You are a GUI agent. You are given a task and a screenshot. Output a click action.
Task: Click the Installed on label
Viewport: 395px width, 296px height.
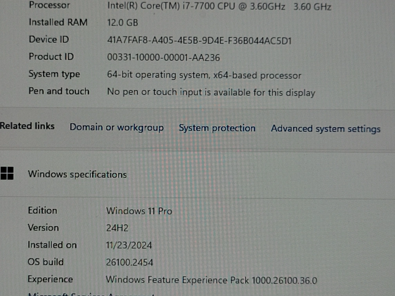coord(52,245)
